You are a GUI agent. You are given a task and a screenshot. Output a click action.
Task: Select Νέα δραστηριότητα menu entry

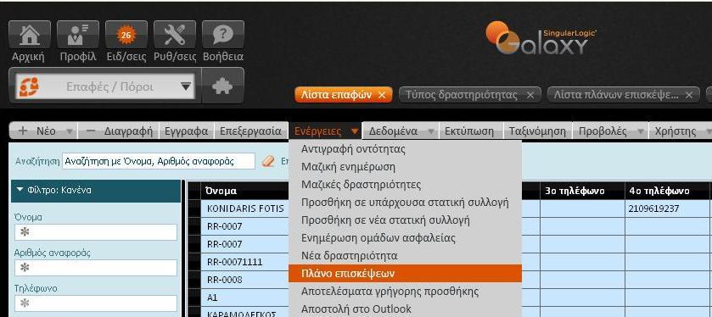[x=405, y=256]
